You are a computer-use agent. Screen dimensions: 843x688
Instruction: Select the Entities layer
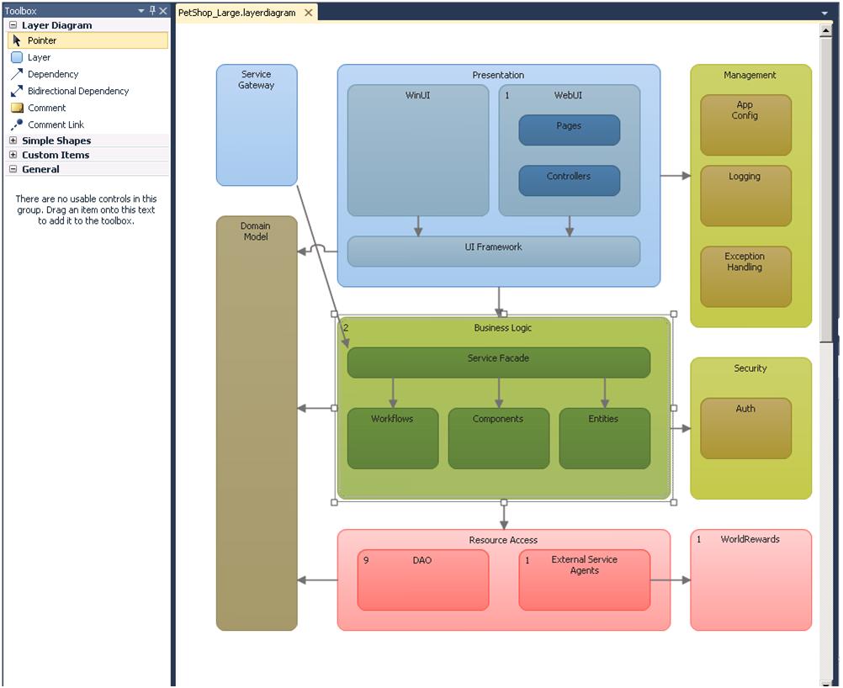pos(604,438)
